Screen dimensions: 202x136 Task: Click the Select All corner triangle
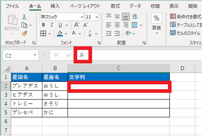tap(7, 68)
